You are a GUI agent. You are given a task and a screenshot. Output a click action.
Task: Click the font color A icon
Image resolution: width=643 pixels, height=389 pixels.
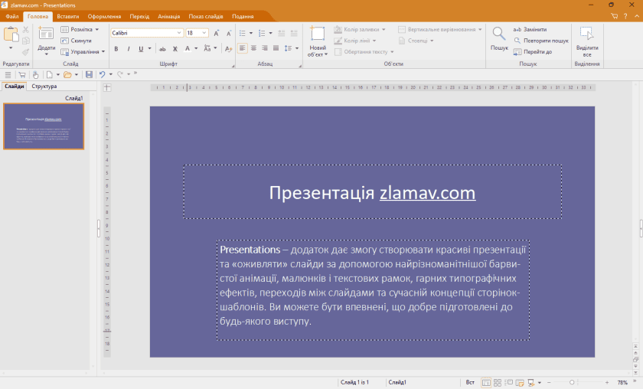[x=188, y=49]
